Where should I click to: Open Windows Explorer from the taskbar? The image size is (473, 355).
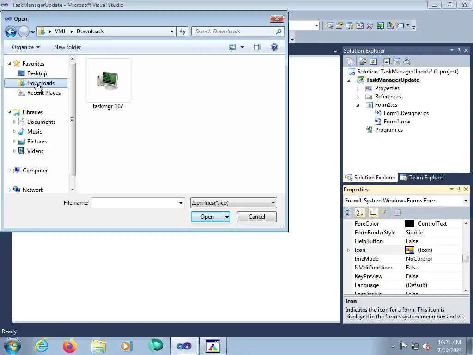coord(98,346)
